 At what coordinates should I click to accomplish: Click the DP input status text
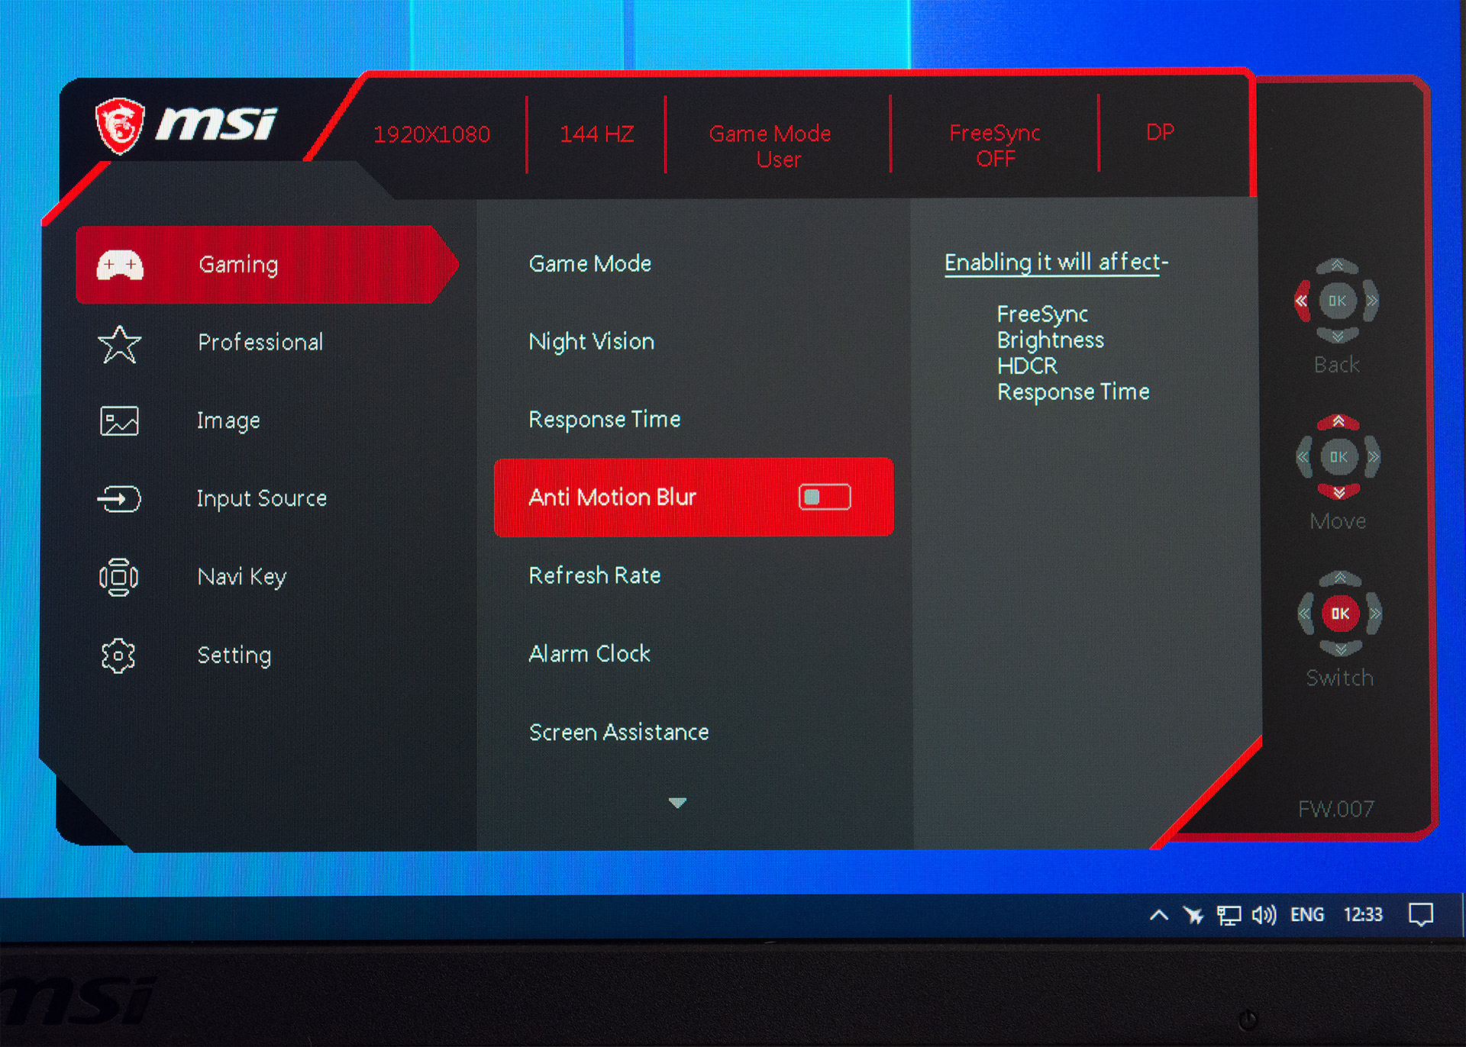[x=1160, y=132]
